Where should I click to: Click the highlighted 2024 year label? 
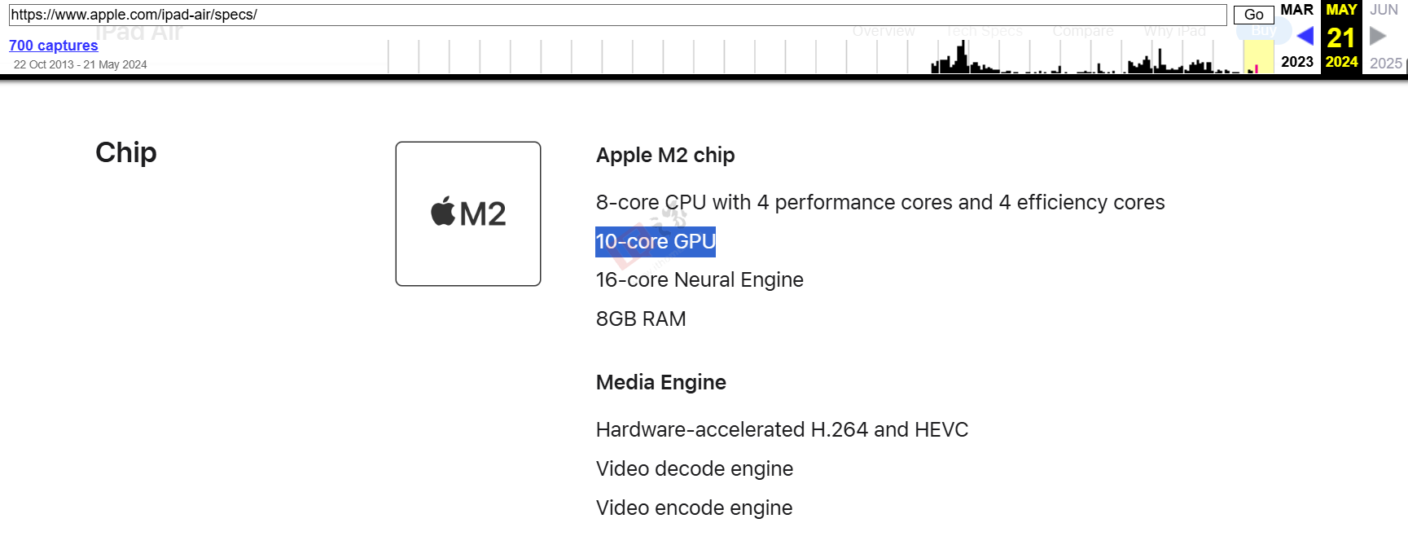pos(1341,62)
